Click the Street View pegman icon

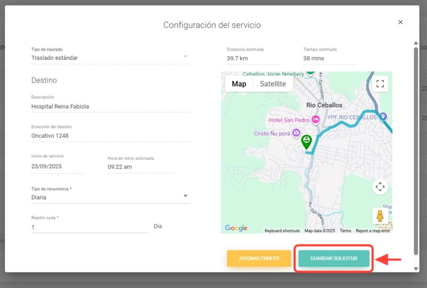pyautogui.click(x=380, y=216)
